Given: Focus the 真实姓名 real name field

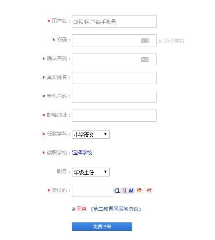Looking at the screenshot, I should point(114,78).
